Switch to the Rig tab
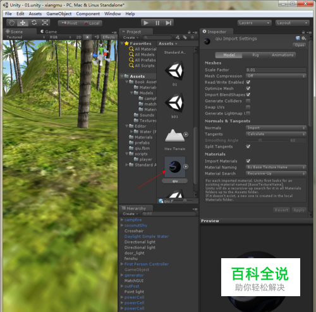Viewport: 316px width, 312px height. coord(255,55)
